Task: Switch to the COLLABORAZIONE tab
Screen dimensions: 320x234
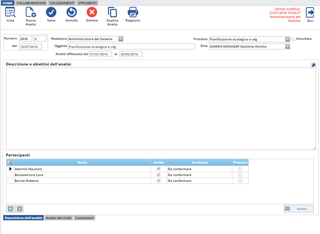Action: point(31,3)
